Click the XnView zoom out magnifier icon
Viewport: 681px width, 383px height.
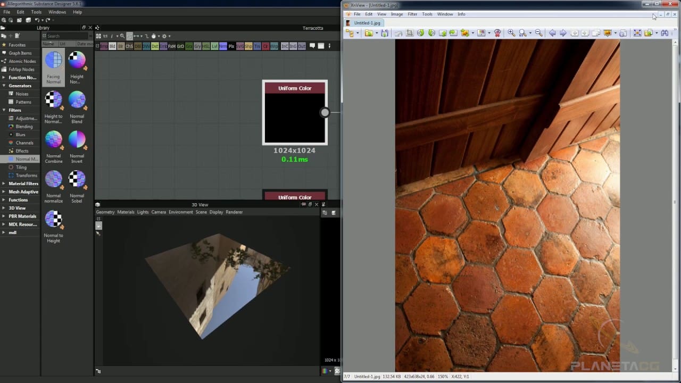538,33
